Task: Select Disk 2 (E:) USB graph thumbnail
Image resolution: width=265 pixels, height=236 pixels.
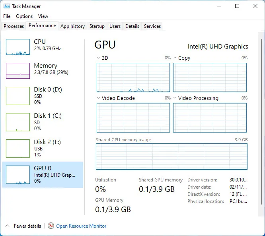Action: click(18, 148)
